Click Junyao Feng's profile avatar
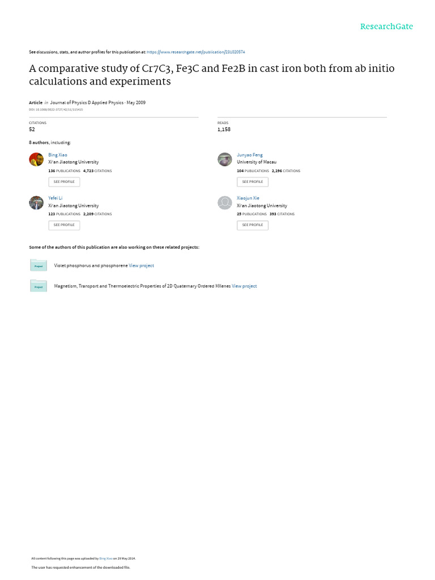 click(224, 159)
